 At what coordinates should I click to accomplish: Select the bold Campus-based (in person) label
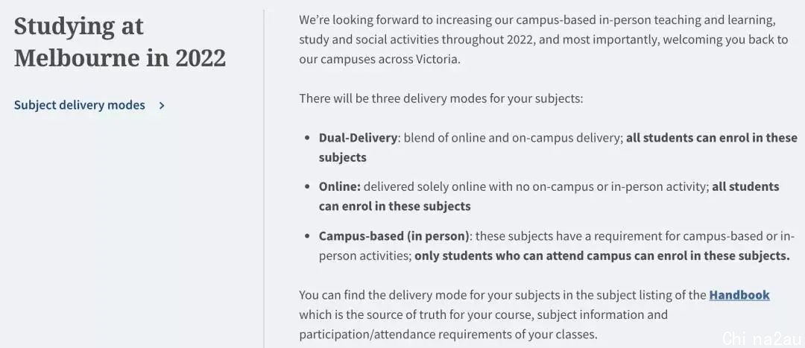point(394,236)
